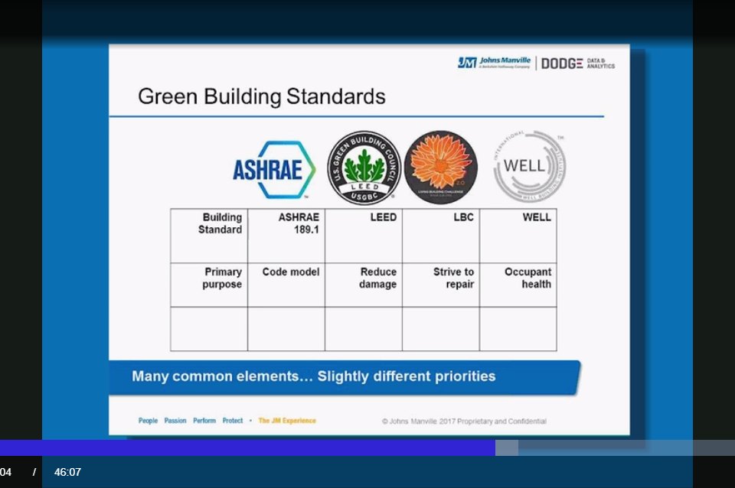Click the orange flower Living Building Challenge logo
The image size is (735, 488).
[441, 168]
